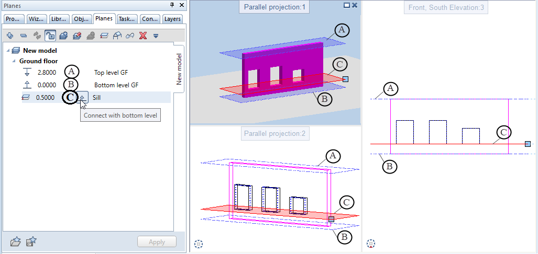
Task: Click the edit plane model pencil icon
Action: 77,36
